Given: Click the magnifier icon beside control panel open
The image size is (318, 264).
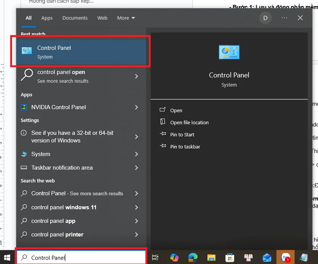Looking at the screenshot, I should point(27,75).
